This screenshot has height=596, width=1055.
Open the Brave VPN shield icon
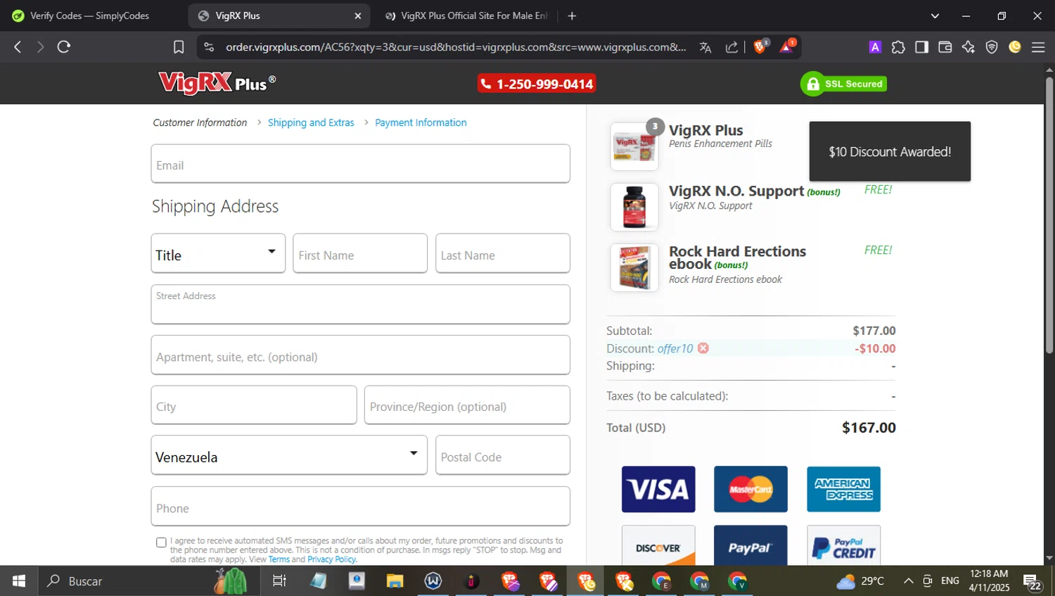(992, 47)
